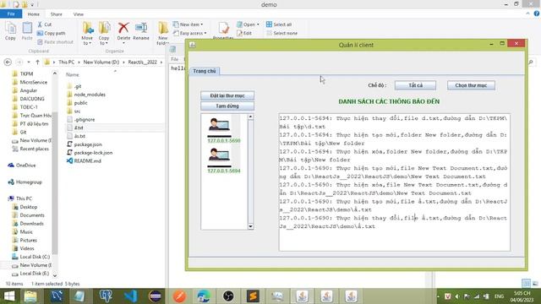This screenshot has width=541, height=304.
Task: Click the volume speaker tray icon
Action: [x=457, y=296]
